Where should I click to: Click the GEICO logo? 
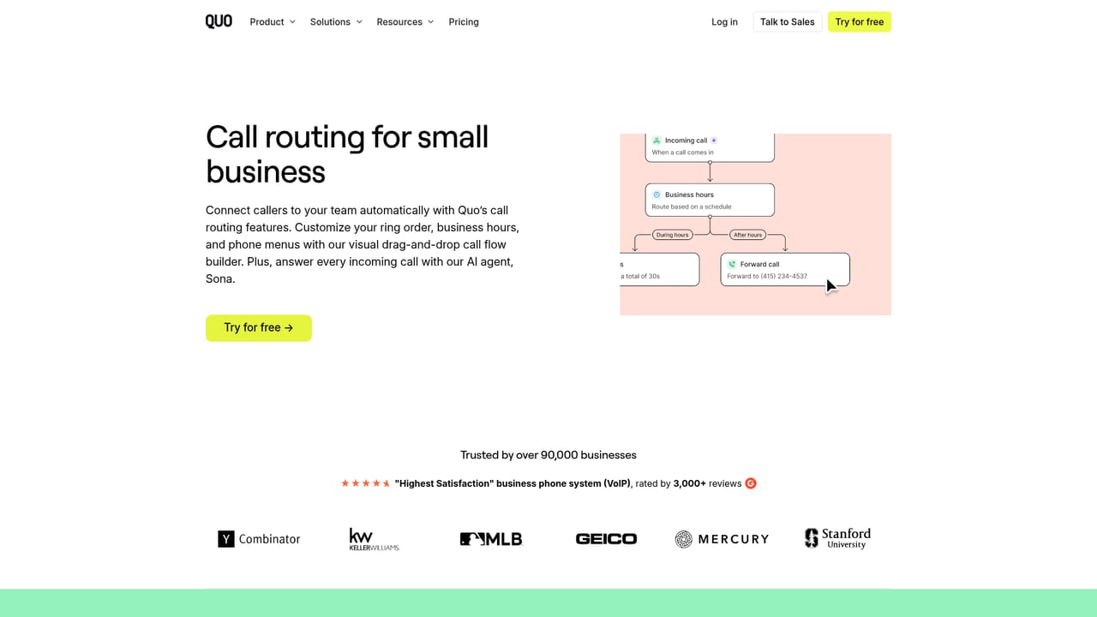tap(606, 538)
